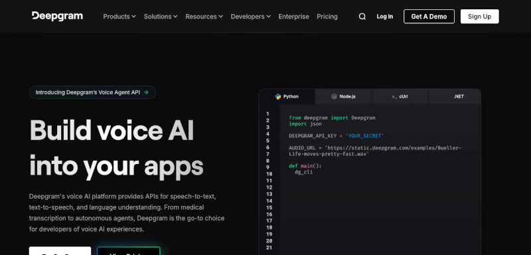Click the Python logo icon in code tab

tap(278, 96)
